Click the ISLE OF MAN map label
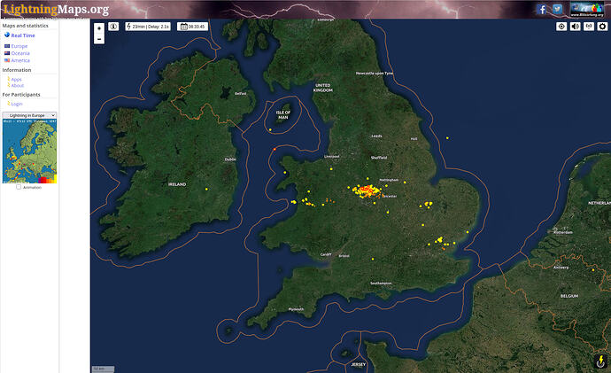 [x=283, y=115]
